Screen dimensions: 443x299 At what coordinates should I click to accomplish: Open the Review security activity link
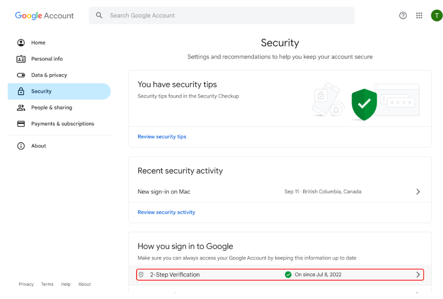click(166, 212)
